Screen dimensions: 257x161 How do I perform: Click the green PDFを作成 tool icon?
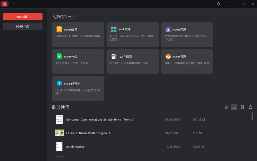coord(59,57)
